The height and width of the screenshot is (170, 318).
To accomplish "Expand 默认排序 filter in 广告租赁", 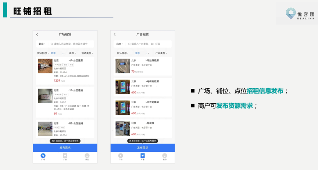I will [122, 53].
